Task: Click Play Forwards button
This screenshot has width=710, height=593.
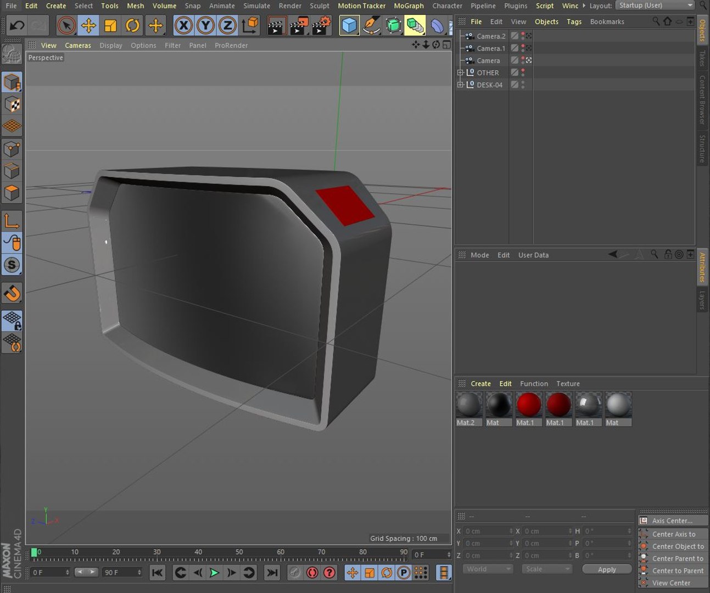Action: click(x=215, y=573)
